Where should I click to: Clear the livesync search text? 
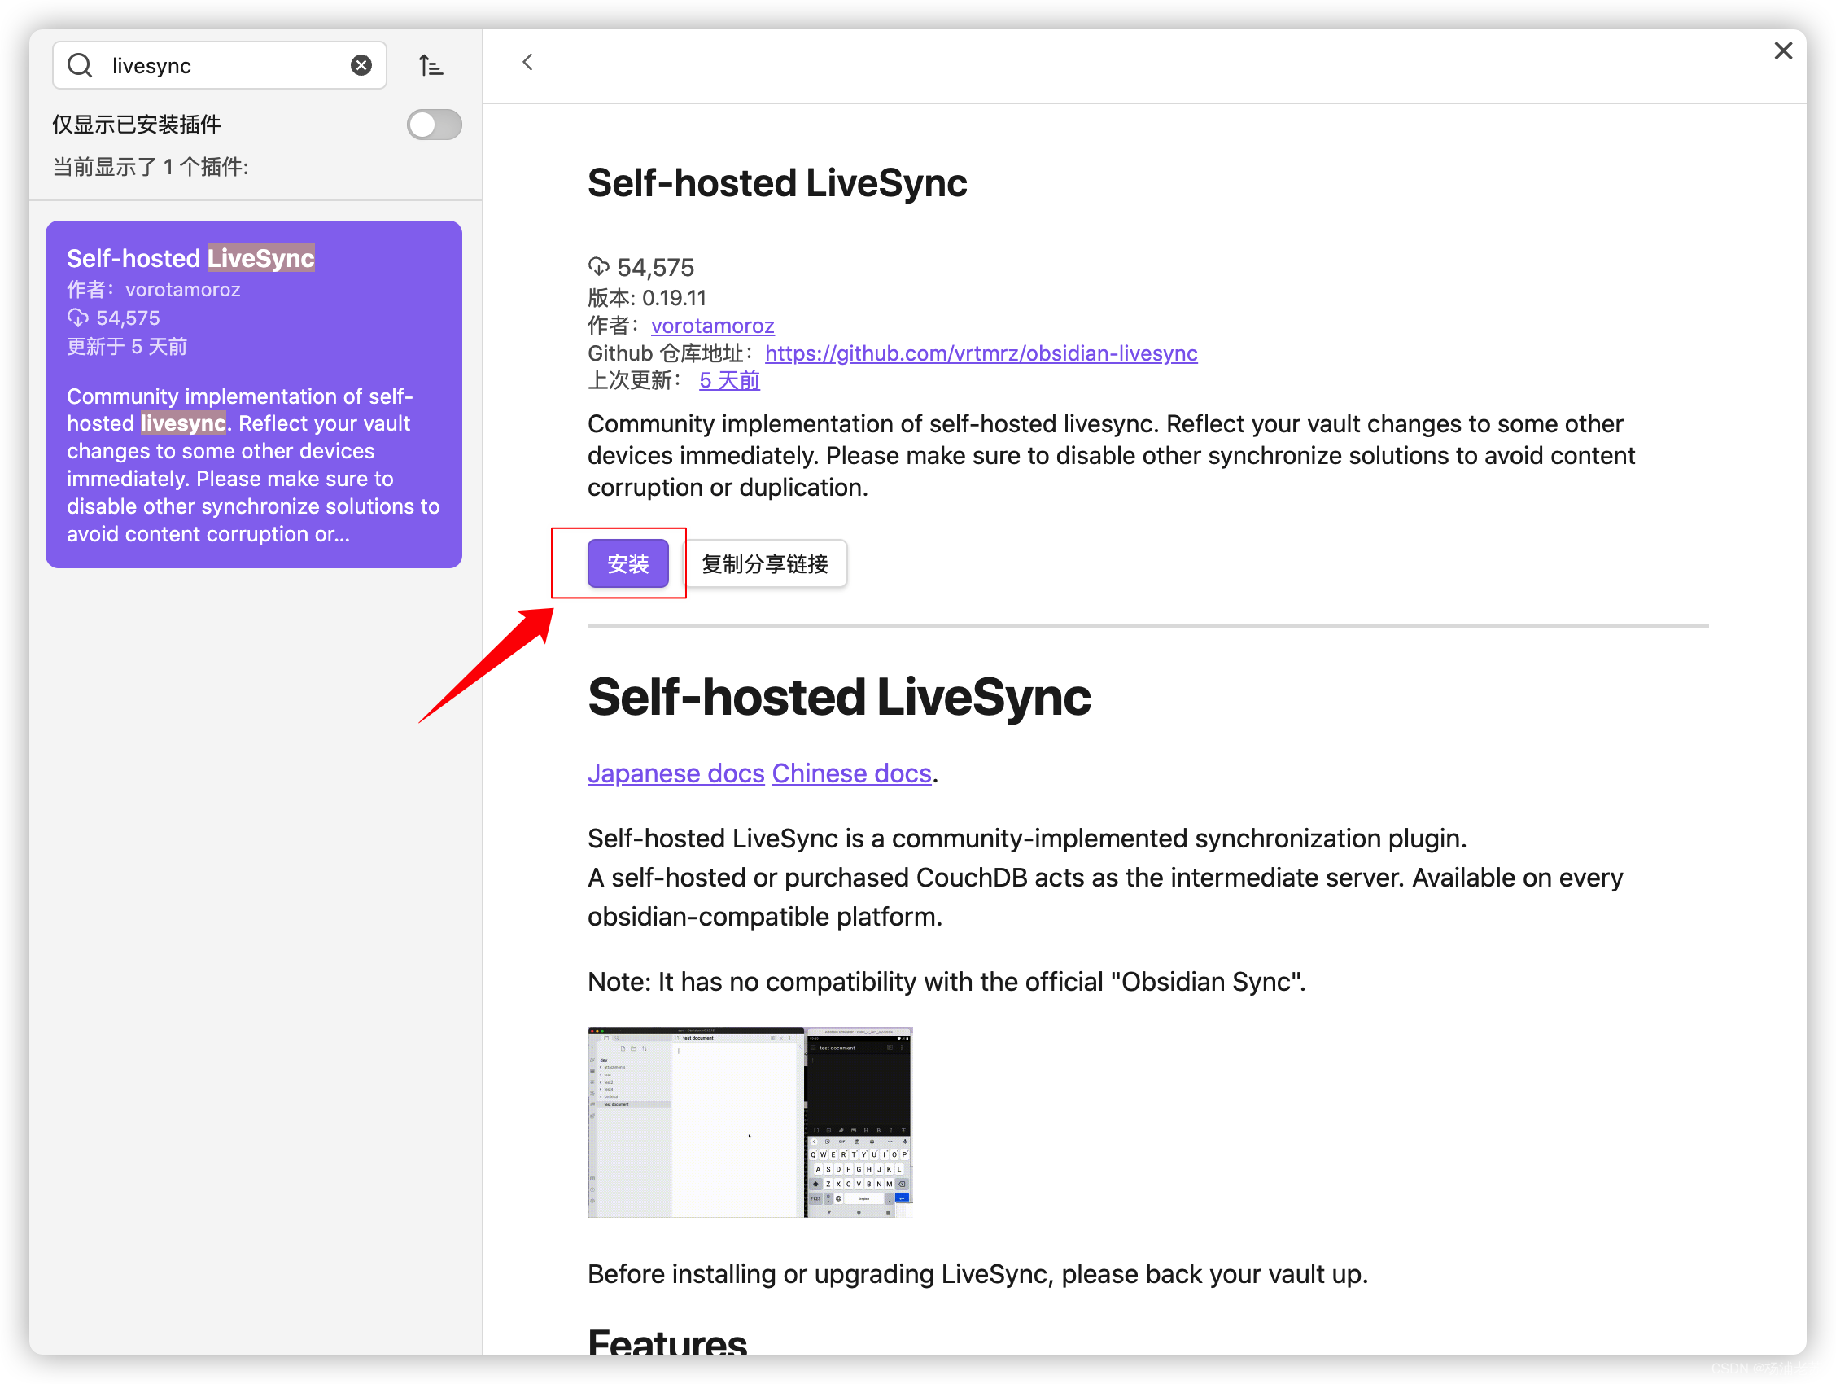click(x=361, y=66)
